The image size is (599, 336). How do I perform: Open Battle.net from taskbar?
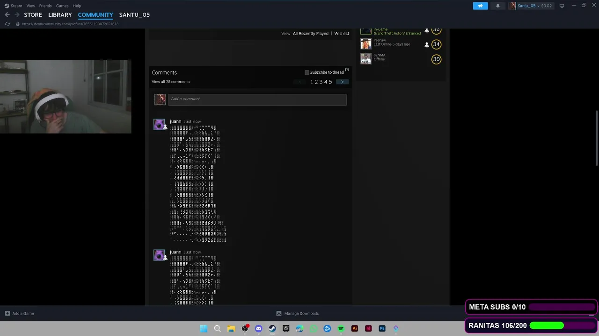point(327,329)
